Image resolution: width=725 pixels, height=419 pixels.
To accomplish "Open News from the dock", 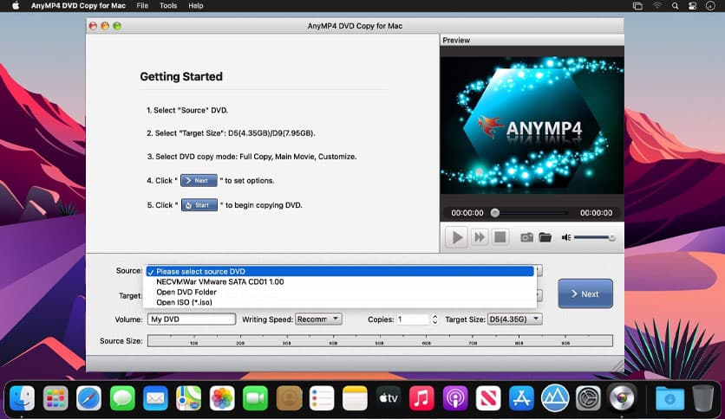I will [488, 397].
